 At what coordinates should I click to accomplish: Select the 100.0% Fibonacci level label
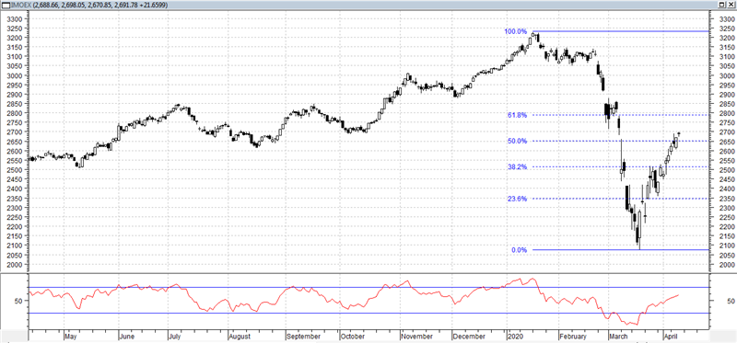click(516, 31)
